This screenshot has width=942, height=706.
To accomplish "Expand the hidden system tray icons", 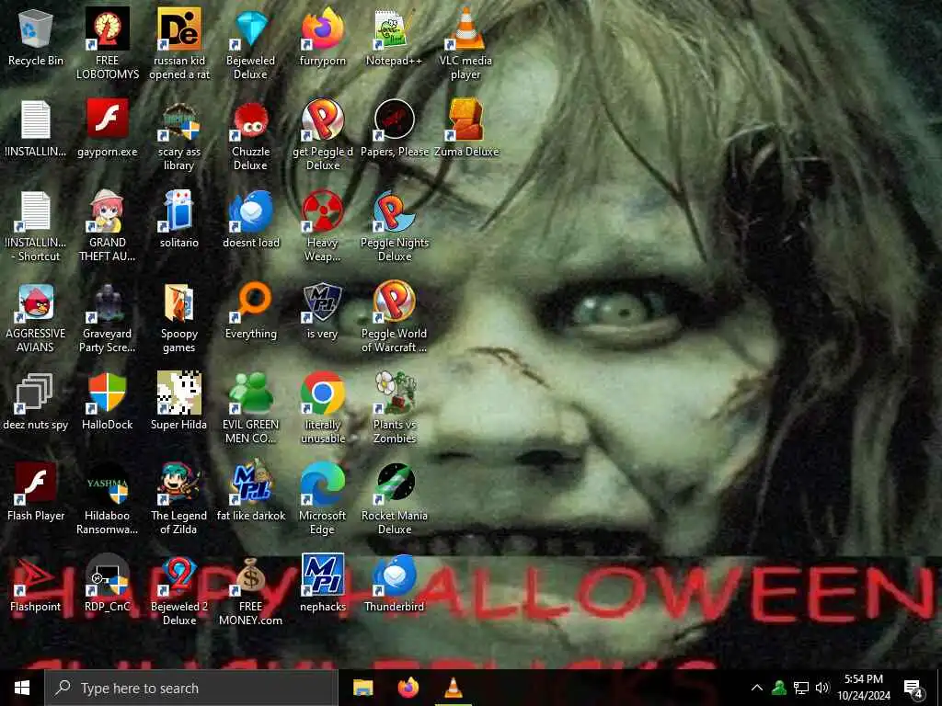I will tap(757, 688).
